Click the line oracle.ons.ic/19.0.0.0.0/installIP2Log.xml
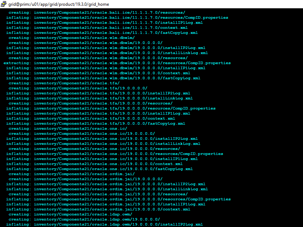 click(x=102, y=139)
